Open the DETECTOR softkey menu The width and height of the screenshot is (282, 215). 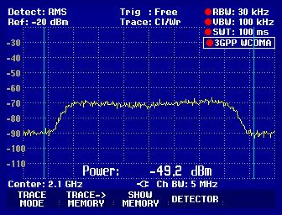[x=195, y=199]
